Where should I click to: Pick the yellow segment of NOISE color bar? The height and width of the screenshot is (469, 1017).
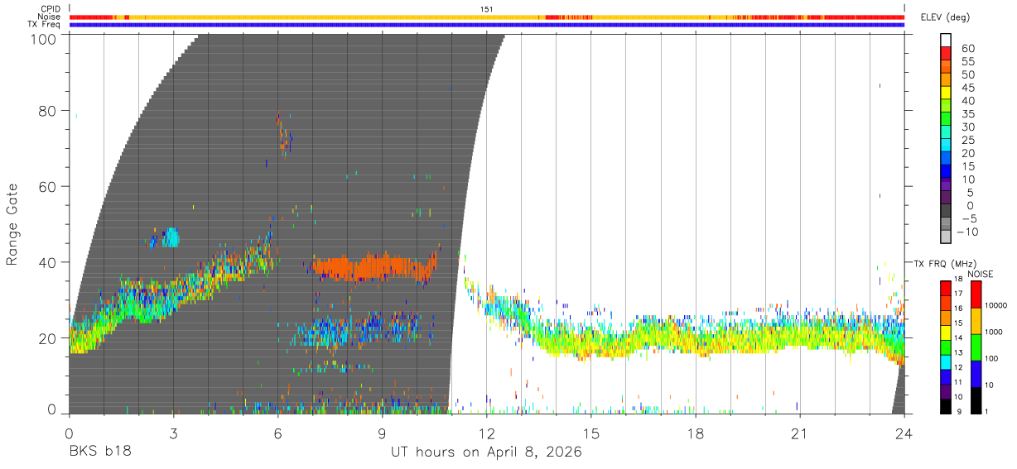pos(976,321)
